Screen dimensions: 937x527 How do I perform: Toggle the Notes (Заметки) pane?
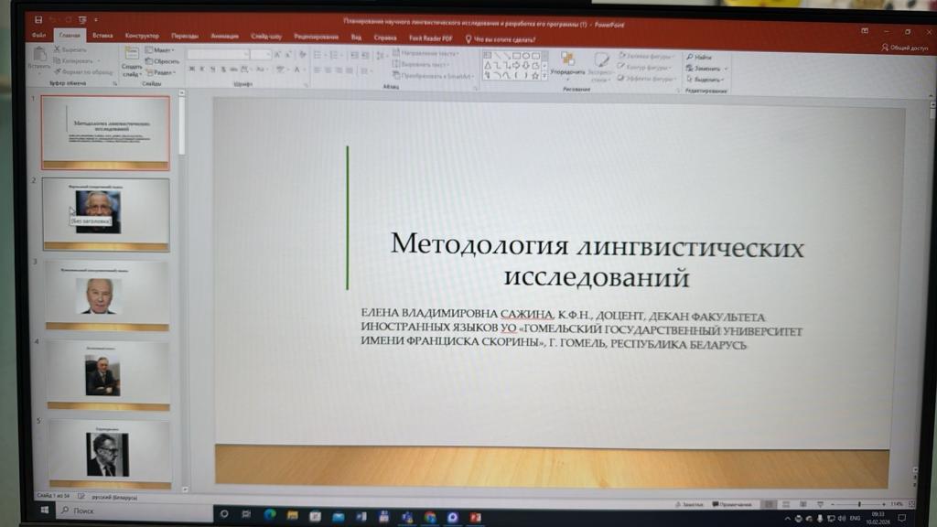[x=687, y=504]
